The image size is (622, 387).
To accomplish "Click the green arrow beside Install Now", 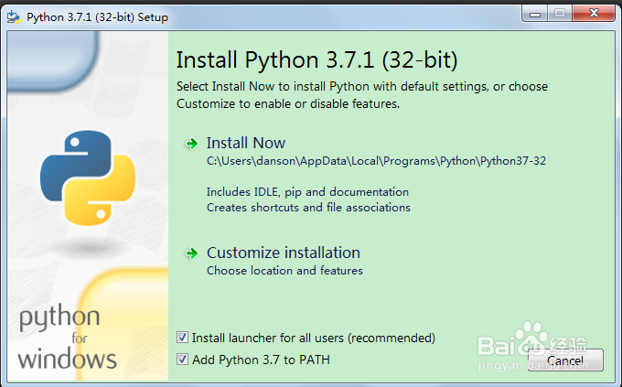I will (x=192, y=144).
